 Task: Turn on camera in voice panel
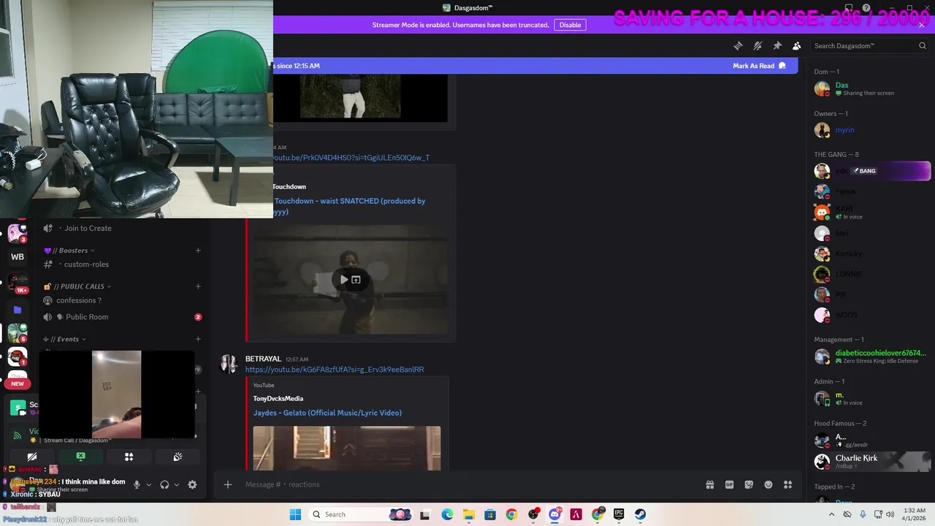(32, 457)
